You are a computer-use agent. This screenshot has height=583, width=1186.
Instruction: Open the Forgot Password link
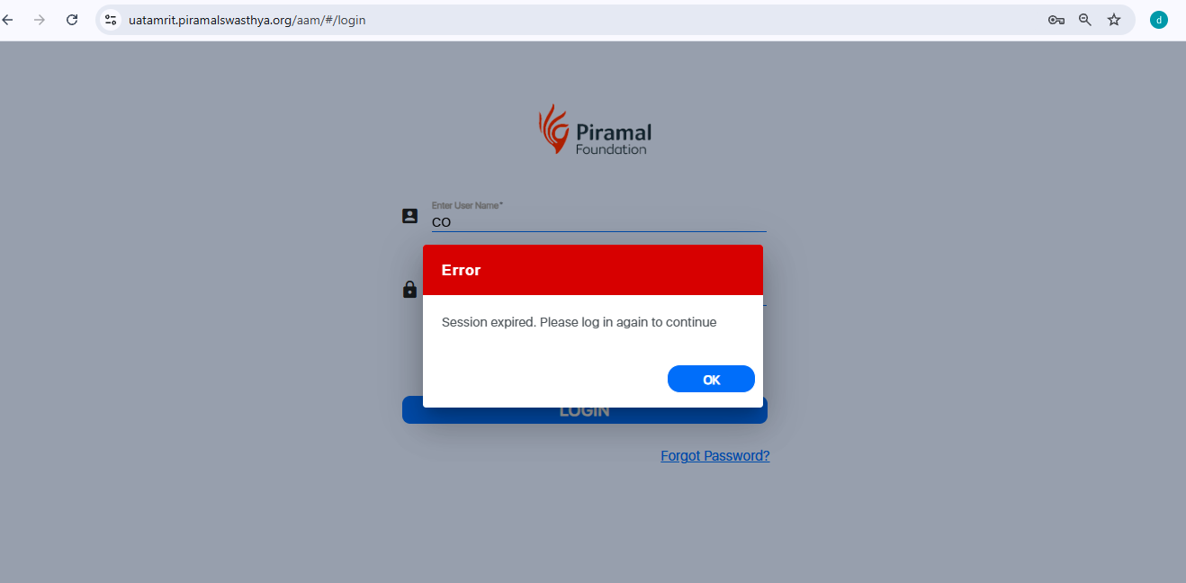click(715, 456)
